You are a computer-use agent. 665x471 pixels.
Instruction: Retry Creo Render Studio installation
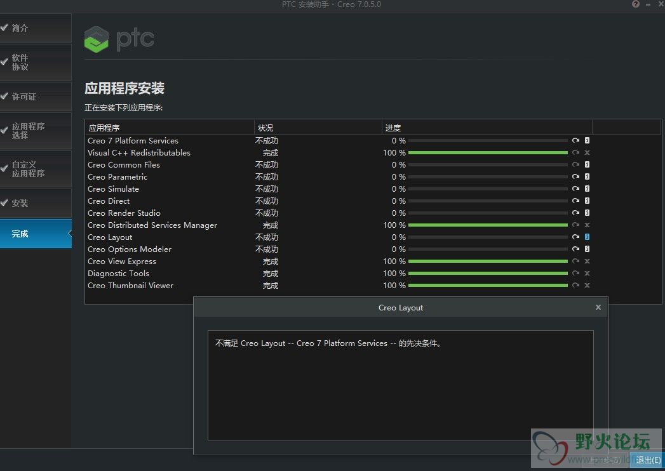pyautogui.click(x=575, y=213)
